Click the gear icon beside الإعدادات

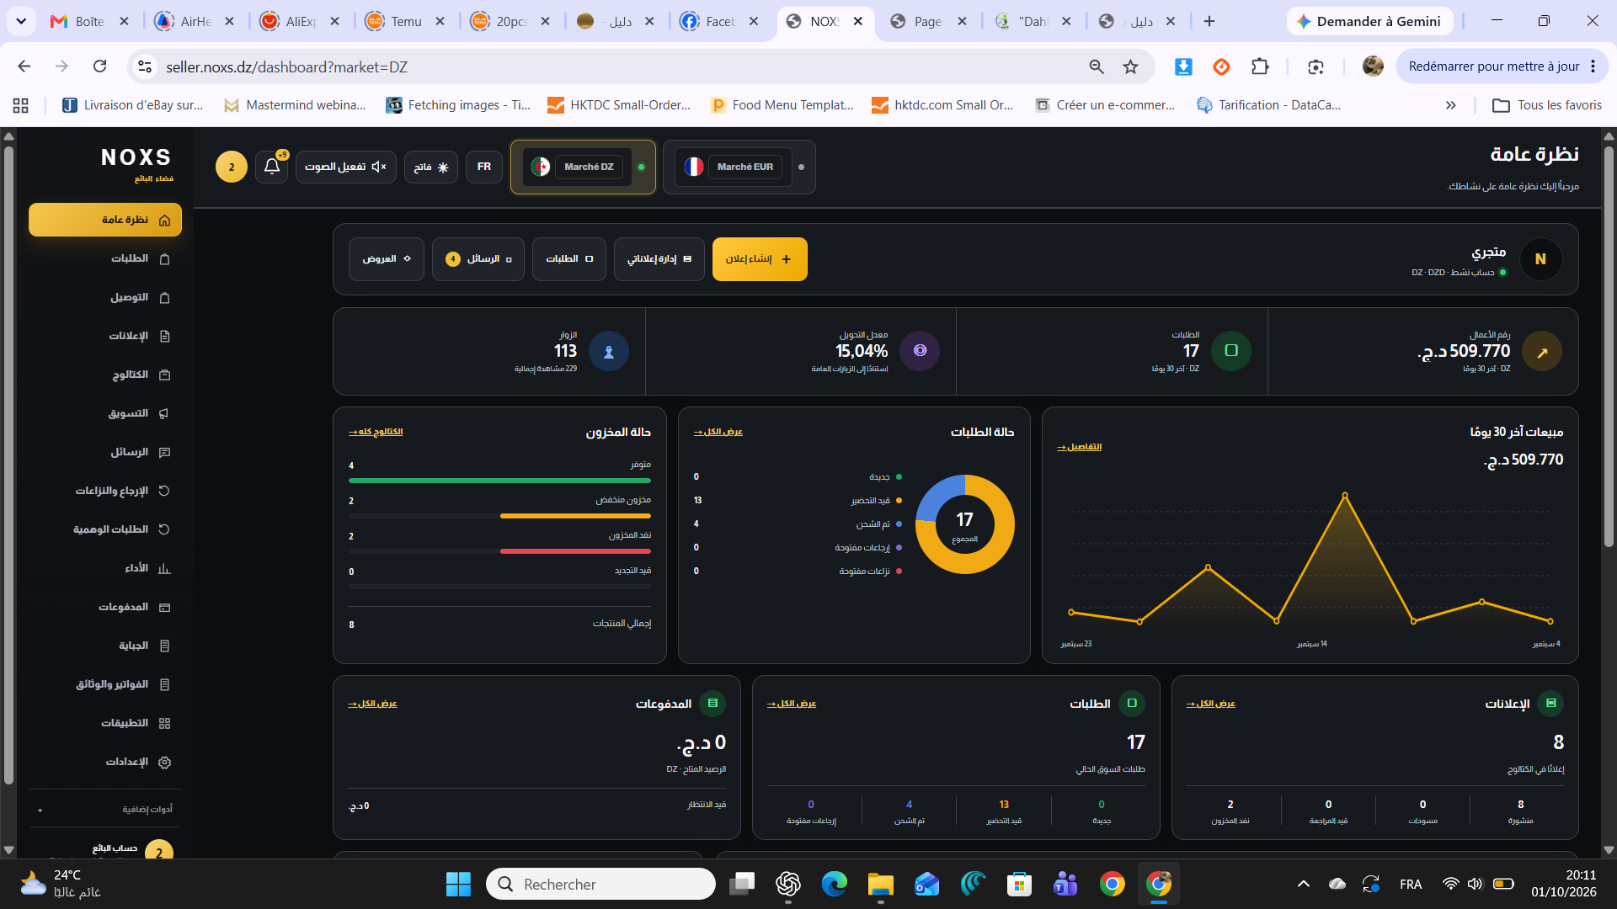[x=165, y=762]
